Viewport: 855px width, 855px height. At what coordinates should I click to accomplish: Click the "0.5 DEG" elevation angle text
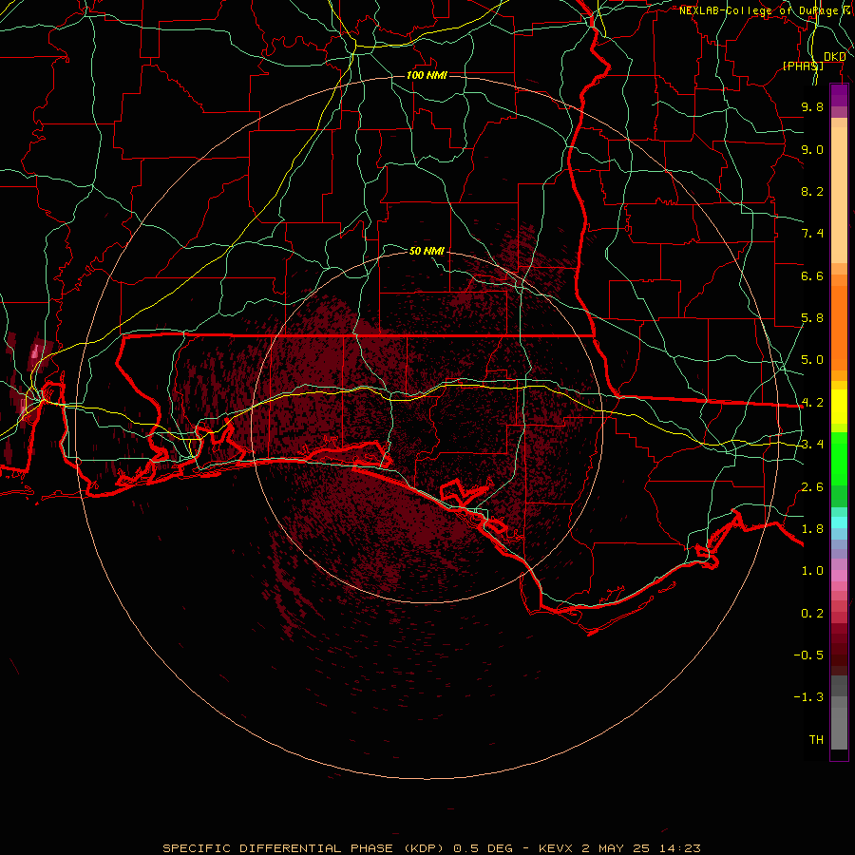[484, 848]
